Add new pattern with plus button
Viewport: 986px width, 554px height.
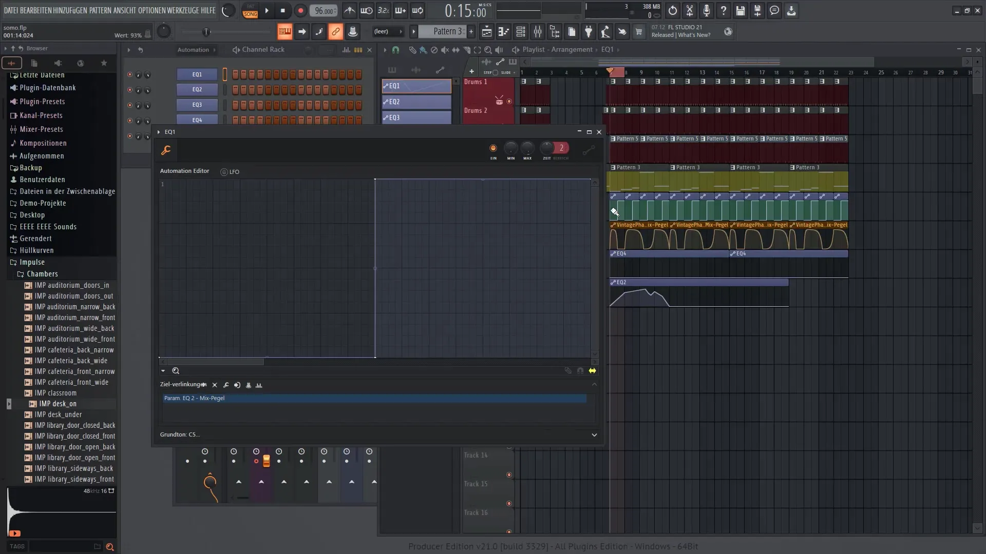pyautogui.click(x=471, y=32)
